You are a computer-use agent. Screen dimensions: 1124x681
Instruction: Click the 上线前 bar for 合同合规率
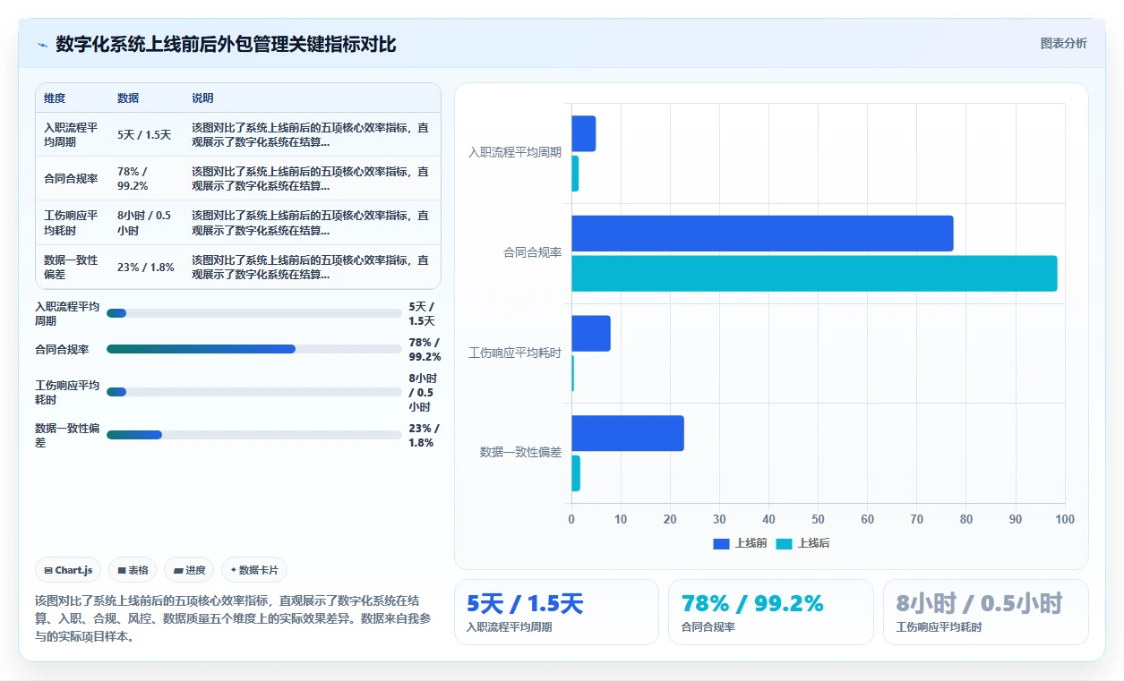tap(762, 234)
